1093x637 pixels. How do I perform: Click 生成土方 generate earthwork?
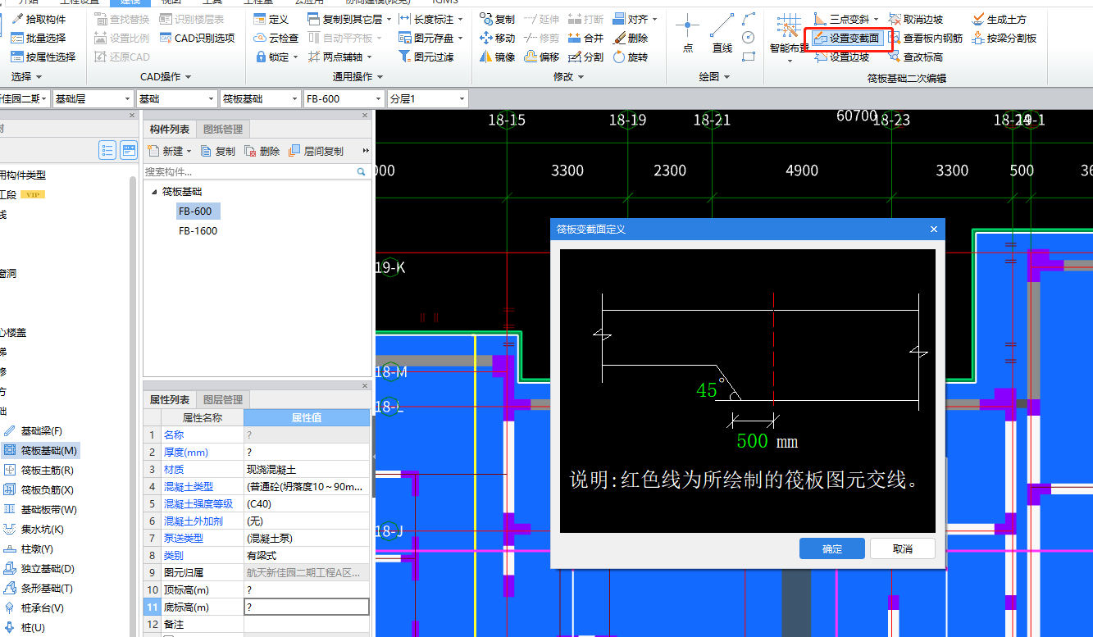[999, 19]
